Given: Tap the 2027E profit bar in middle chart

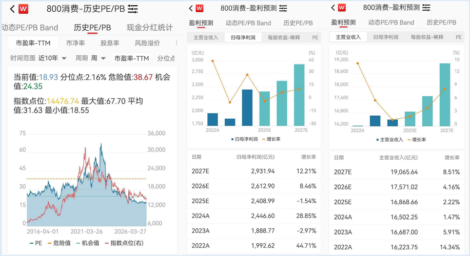Looking at the screenshot, I should [299, 95].
